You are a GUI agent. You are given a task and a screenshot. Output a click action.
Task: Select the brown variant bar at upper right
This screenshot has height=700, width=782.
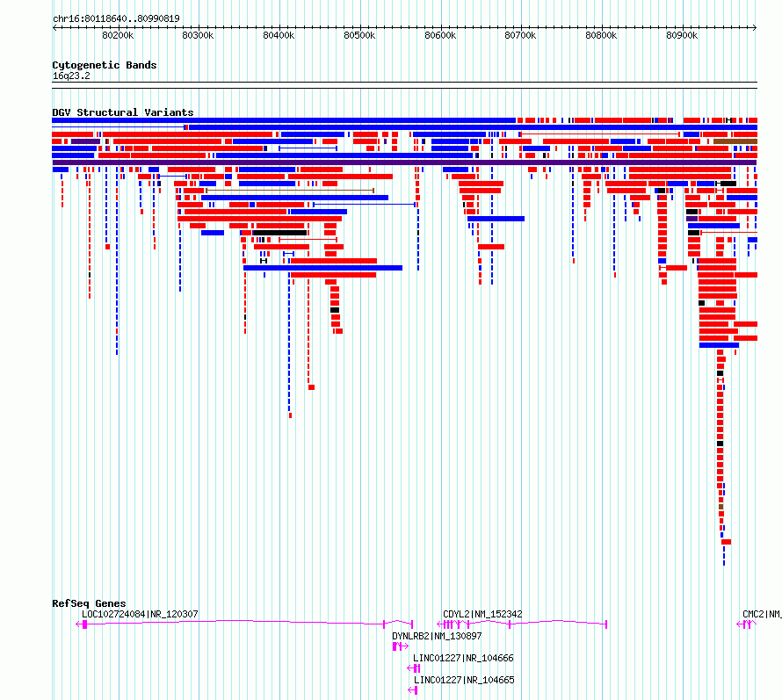point(735,141)
